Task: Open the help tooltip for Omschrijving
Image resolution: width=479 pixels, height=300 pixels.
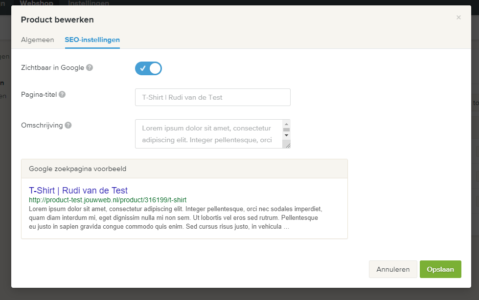Action: 68,125
